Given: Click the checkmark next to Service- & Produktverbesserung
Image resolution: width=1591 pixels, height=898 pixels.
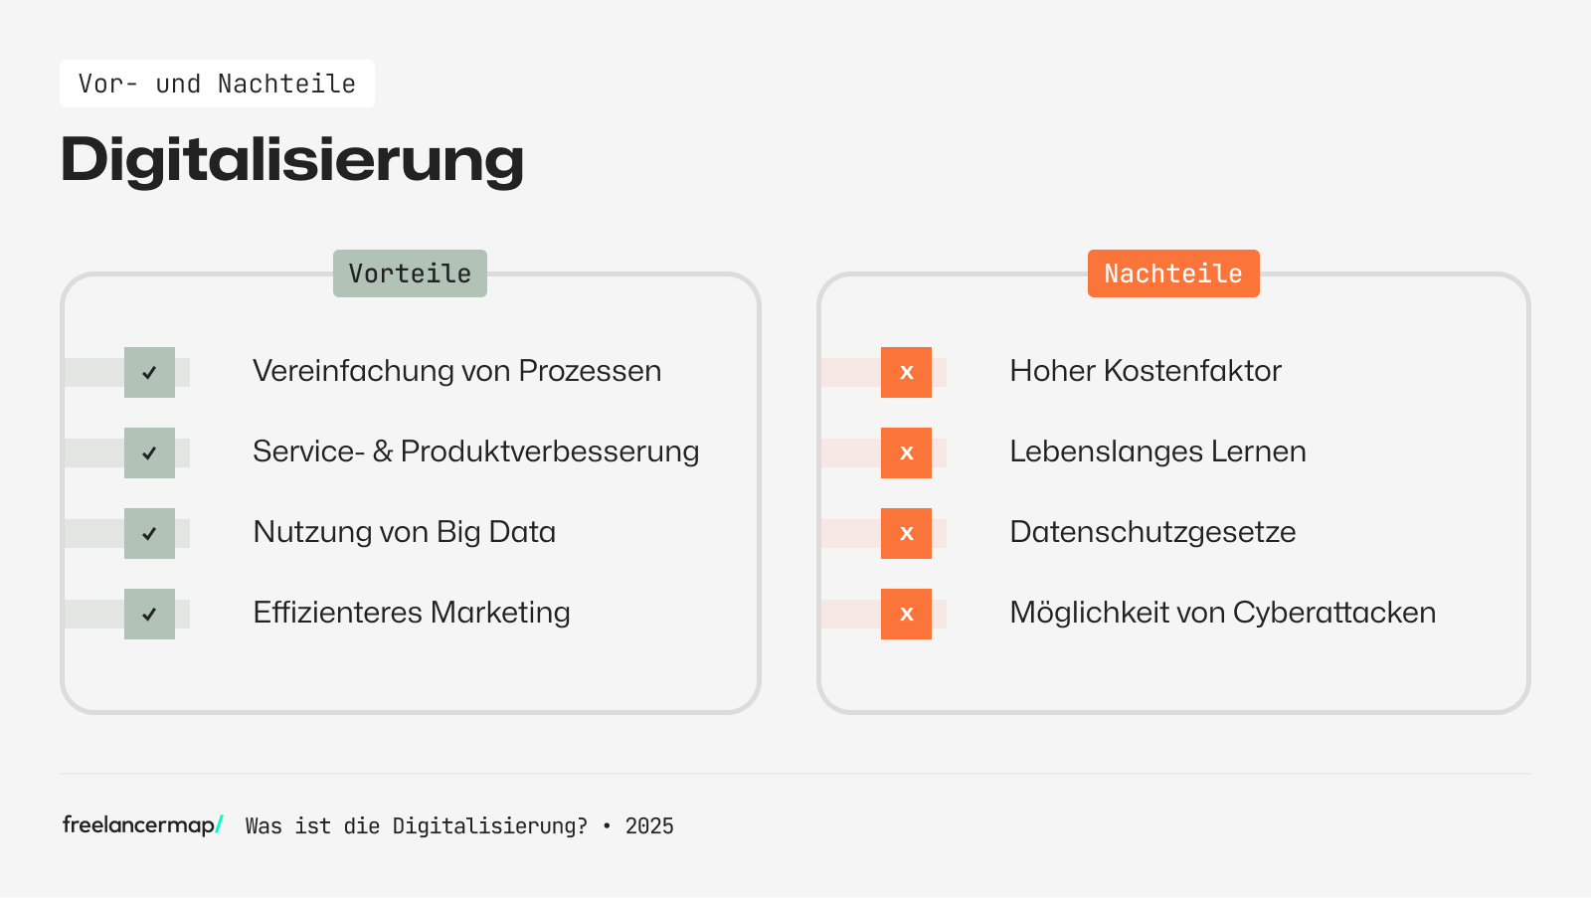Looking at the screenshot, I should click(149, 452).
